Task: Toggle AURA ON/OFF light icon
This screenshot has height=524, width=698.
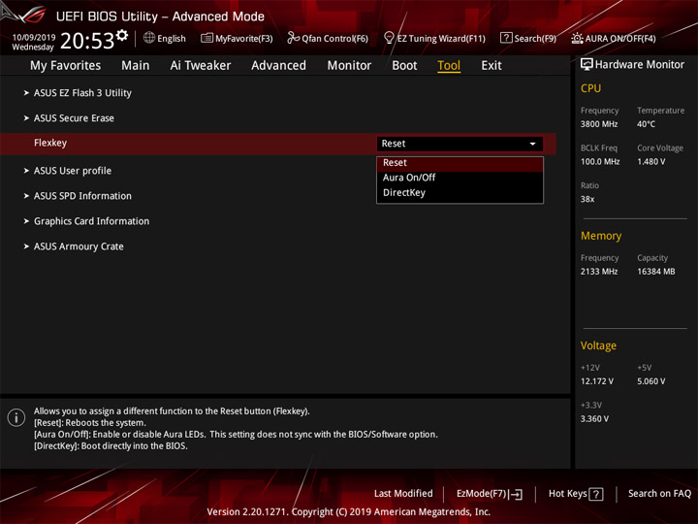Action: (x=577, y=38)
